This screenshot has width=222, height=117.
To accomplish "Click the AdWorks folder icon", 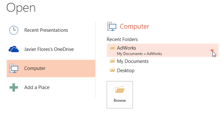I will [112, 47].
